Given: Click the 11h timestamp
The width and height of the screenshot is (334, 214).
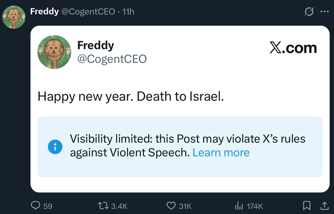Looking at the screenshot, I should pos(128,12).
